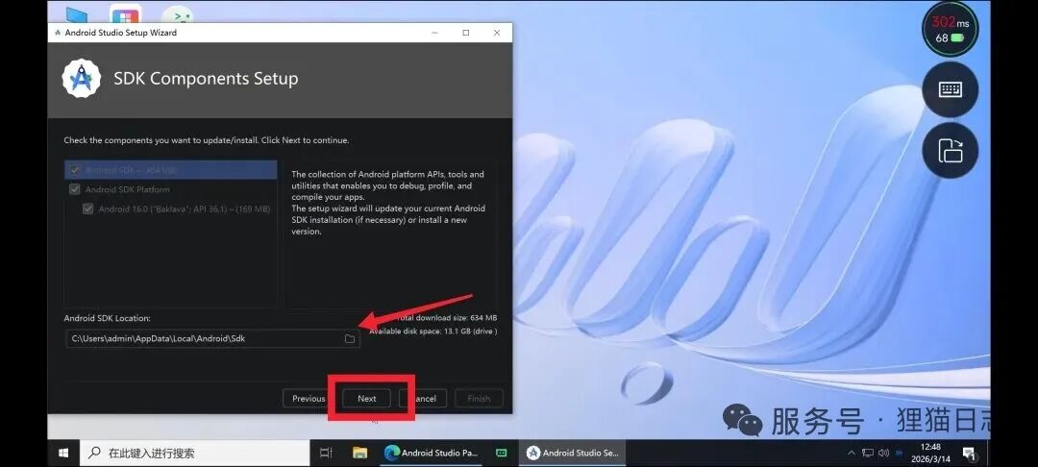Viewport: 1038px width, 467px height.
Task: Toggle the Android 16.0 Baklava API 36.1 checkbox
Action: (x=88, y=209)
